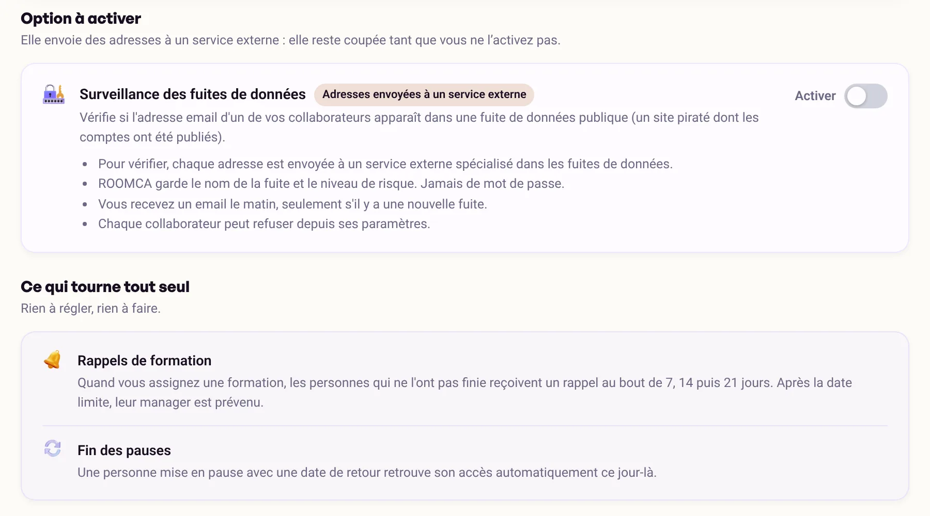Click the bullet 'Pour vérifier, chaque adresse est envoyée'
This screenshot has width=930, height=516.
coord(385,164)
